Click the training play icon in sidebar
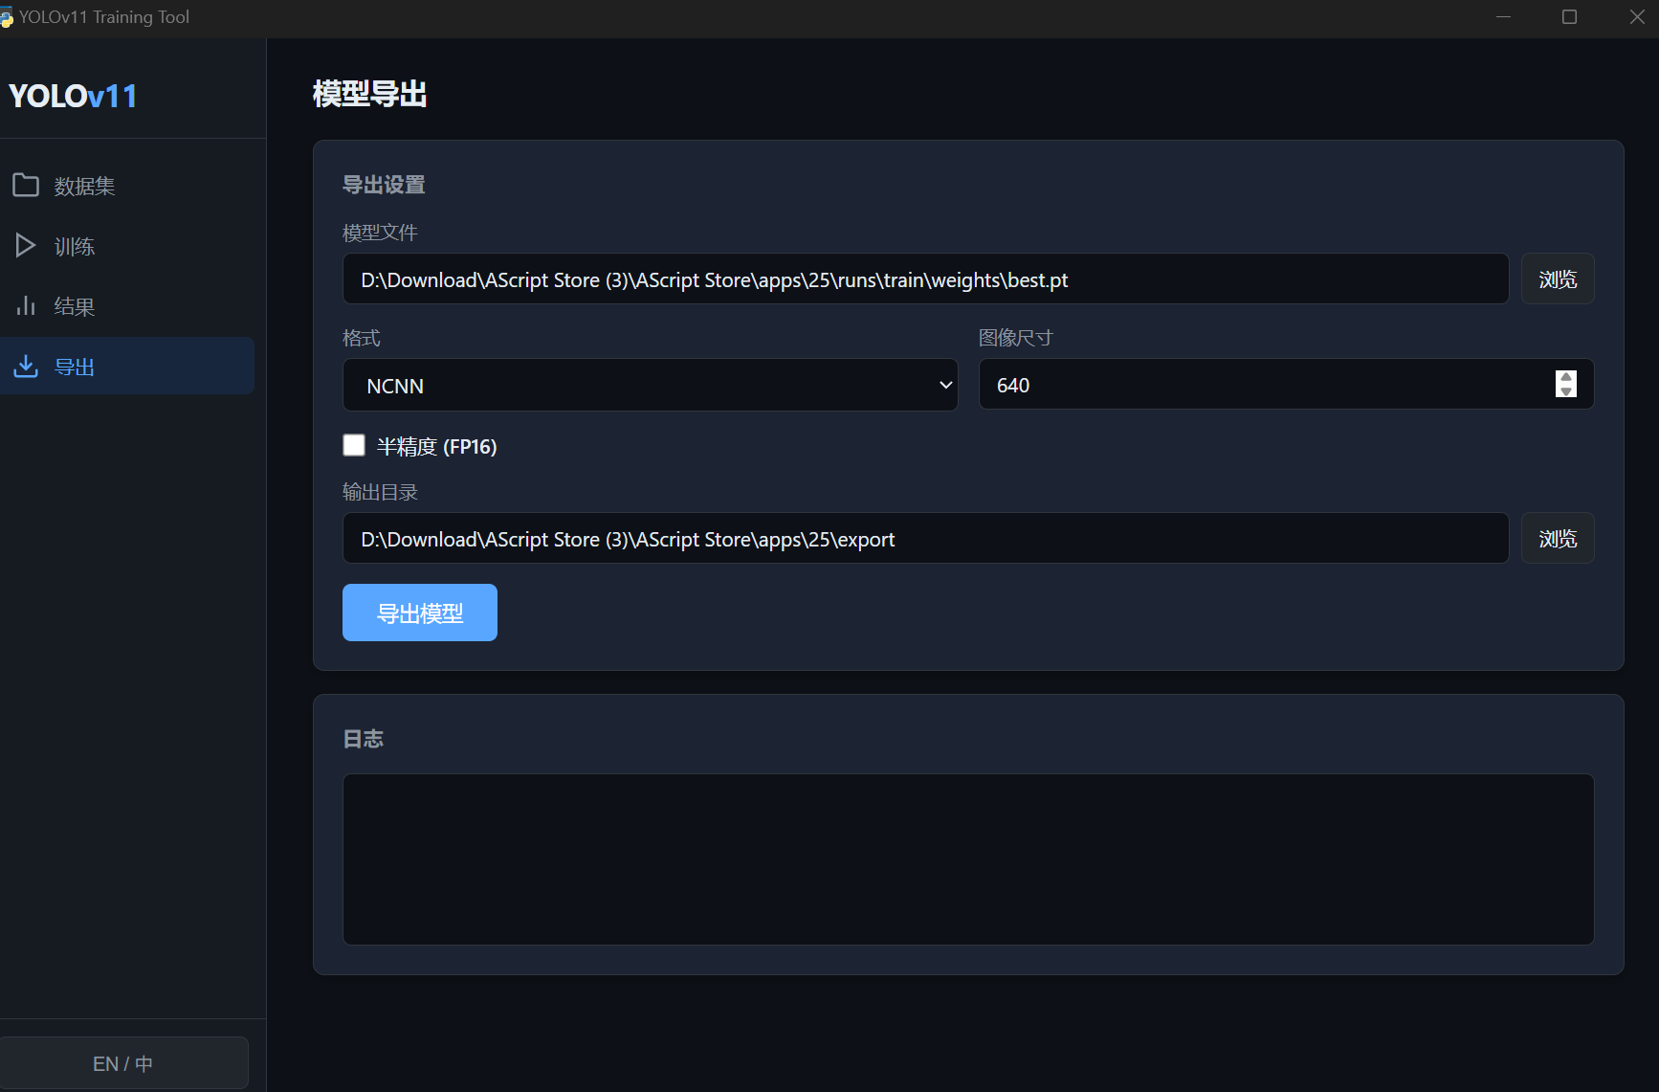Viewport: 1659px width, 1092px height. pos(26,246)
